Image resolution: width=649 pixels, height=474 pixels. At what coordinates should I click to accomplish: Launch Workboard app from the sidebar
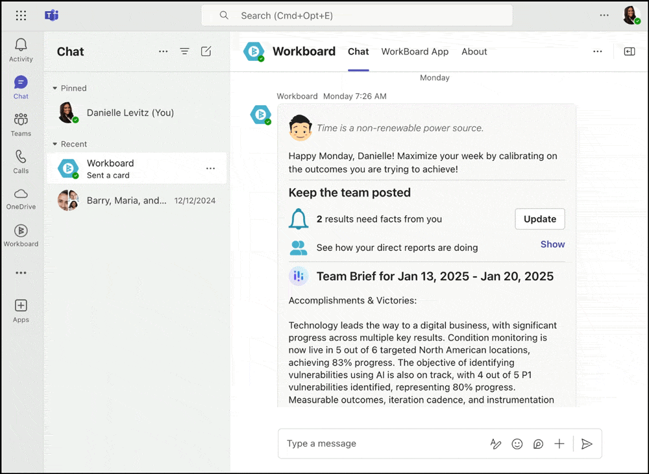[x=21, y=236]
